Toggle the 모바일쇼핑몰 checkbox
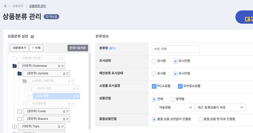The width and height of the screenshot is (253, 133). point(180,86)
